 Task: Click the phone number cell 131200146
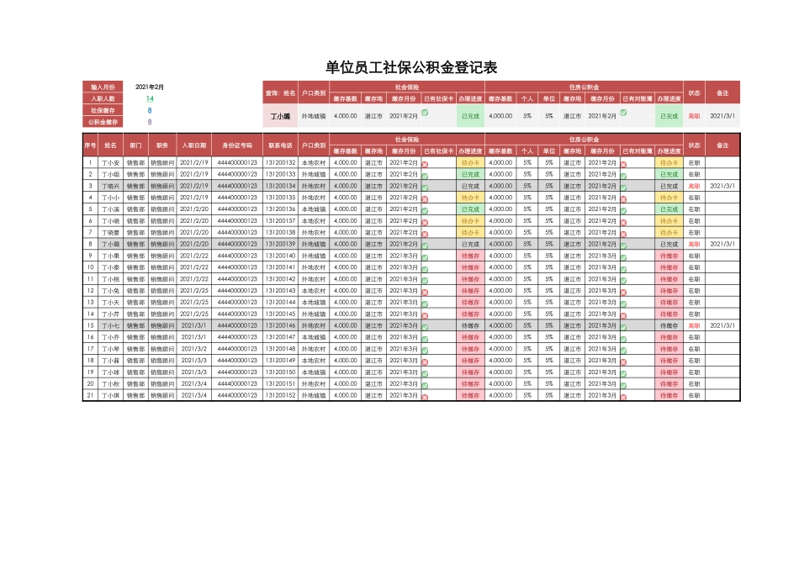pos(280,325)
